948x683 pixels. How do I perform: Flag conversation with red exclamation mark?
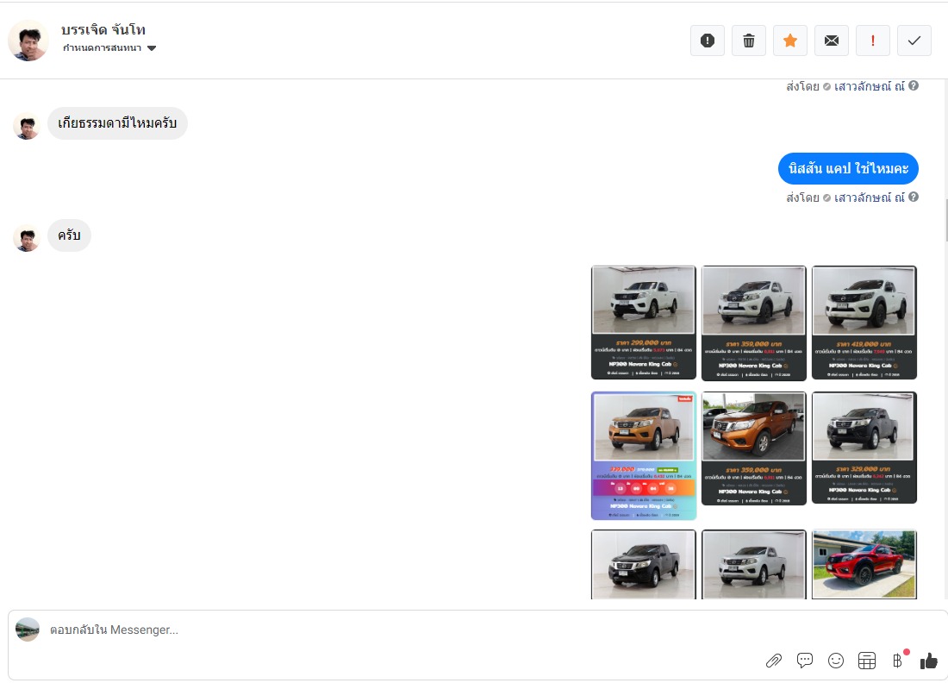[872, 41]
